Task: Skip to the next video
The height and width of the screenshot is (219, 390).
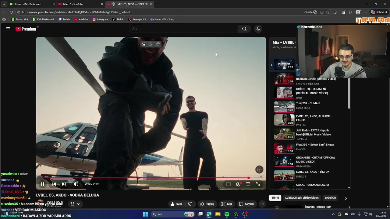Action: pyautogui.click(x=64, y=184)
